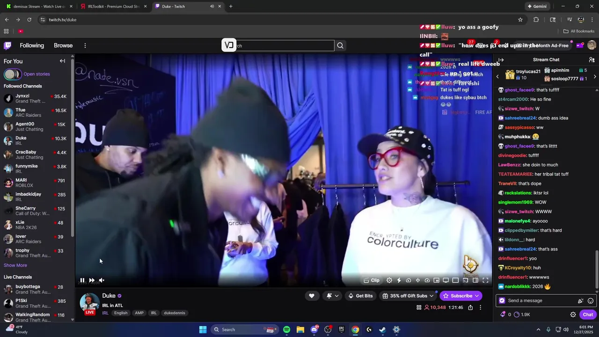The width and height of the screenshot is (599, 337).
Task: Click Show More followed channels
Action: [15, 265]
